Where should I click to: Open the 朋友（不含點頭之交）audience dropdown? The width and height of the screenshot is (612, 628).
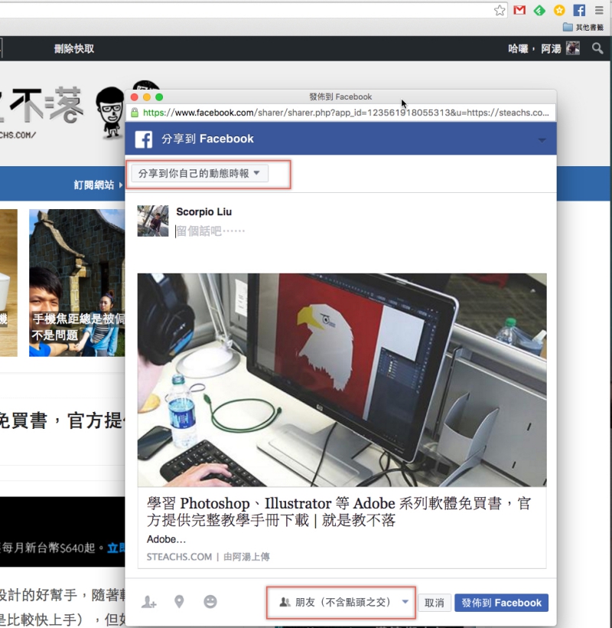(342, 603)
